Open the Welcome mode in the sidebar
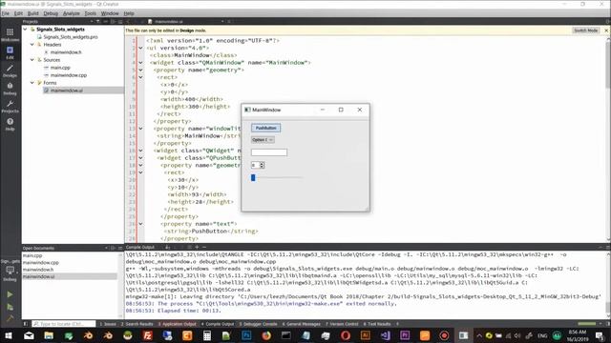The image size is (611, 343). [10, 34]
